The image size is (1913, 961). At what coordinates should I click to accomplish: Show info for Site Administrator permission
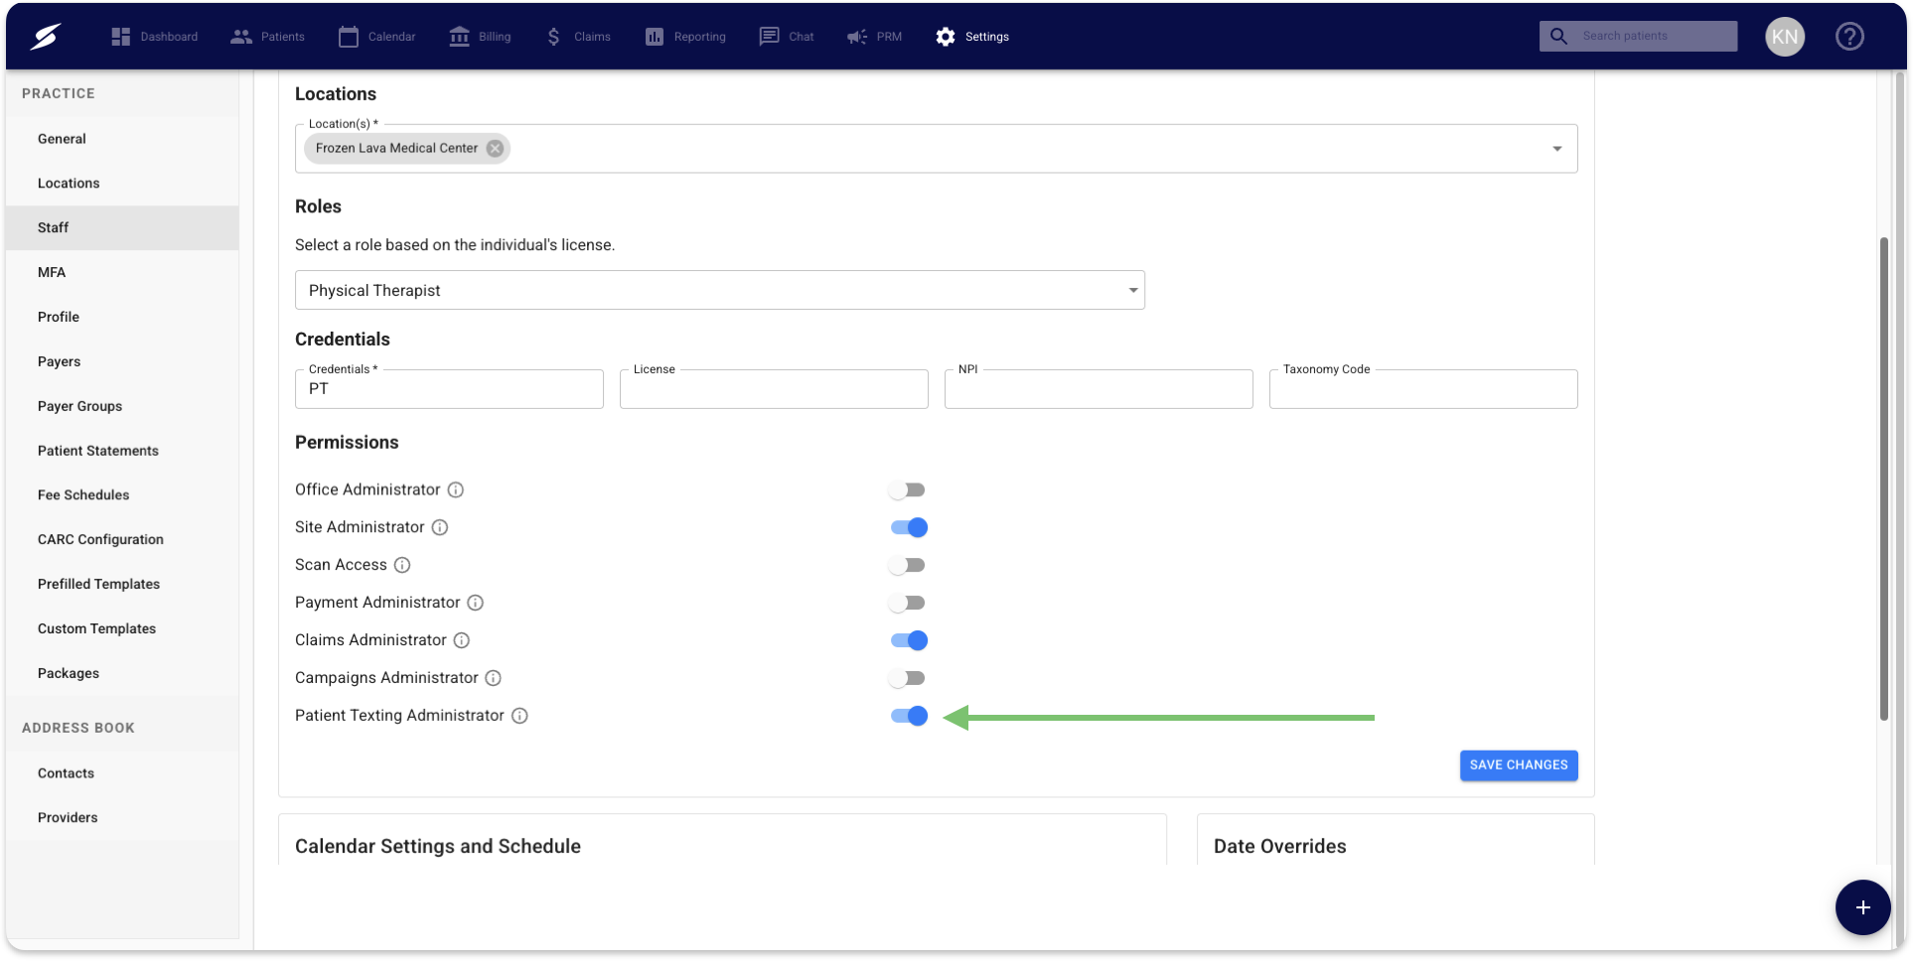click(440, 527)
